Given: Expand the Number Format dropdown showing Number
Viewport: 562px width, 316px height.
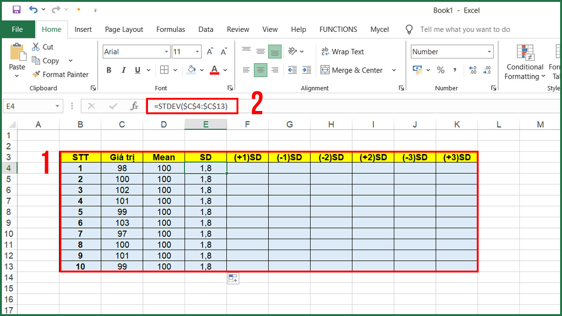Looking at the screenshot, I should pos(490,51).
